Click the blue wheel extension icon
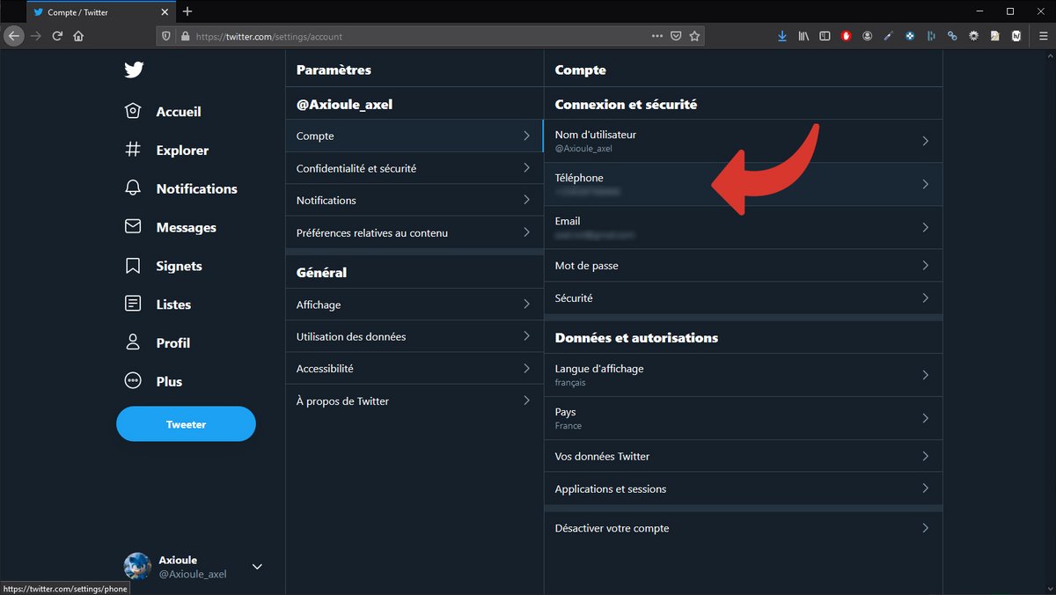This screenshot has width=1056, height=595. pos(910,36)
